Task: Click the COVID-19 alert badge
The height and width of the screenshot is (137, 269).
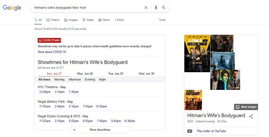Action: tap(49, 40)
